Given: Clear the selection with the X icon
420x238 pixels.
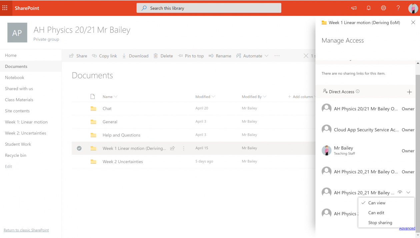Looking at the screenshot, I should click(306, 56).
